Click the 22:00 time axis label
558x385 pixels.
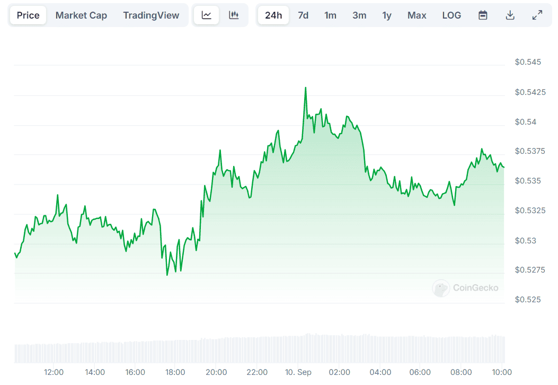point(257,372)
